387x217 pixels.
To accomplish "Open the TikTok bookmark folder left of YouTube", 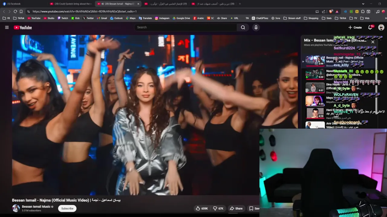I will click(x=19, y=18).
